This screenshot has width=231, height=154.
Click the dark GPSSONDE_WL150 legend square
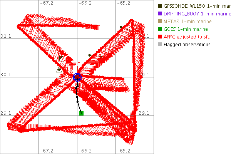(x=159, y=6)
